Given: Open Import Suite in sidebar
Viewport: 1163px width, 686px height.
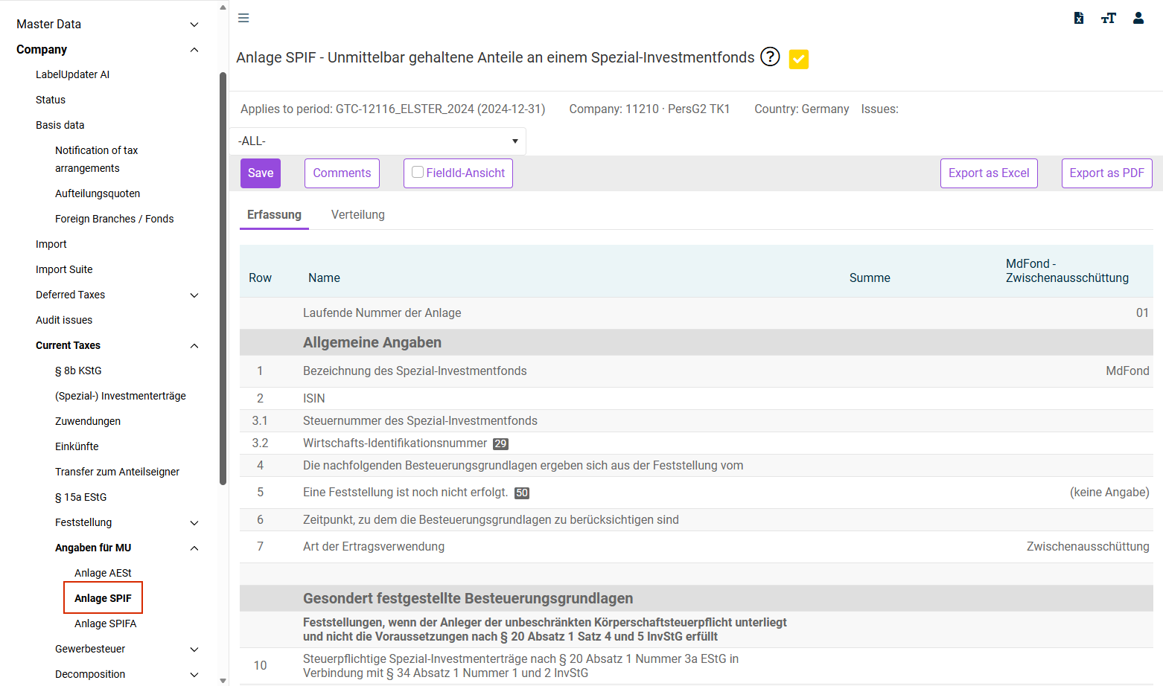Looking at the screenshot, I should [64, 269].
